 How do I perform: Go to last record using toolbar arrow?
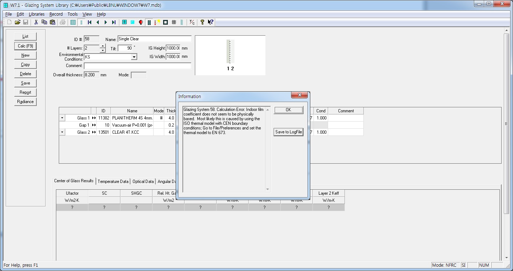click(x=114, y=22)
